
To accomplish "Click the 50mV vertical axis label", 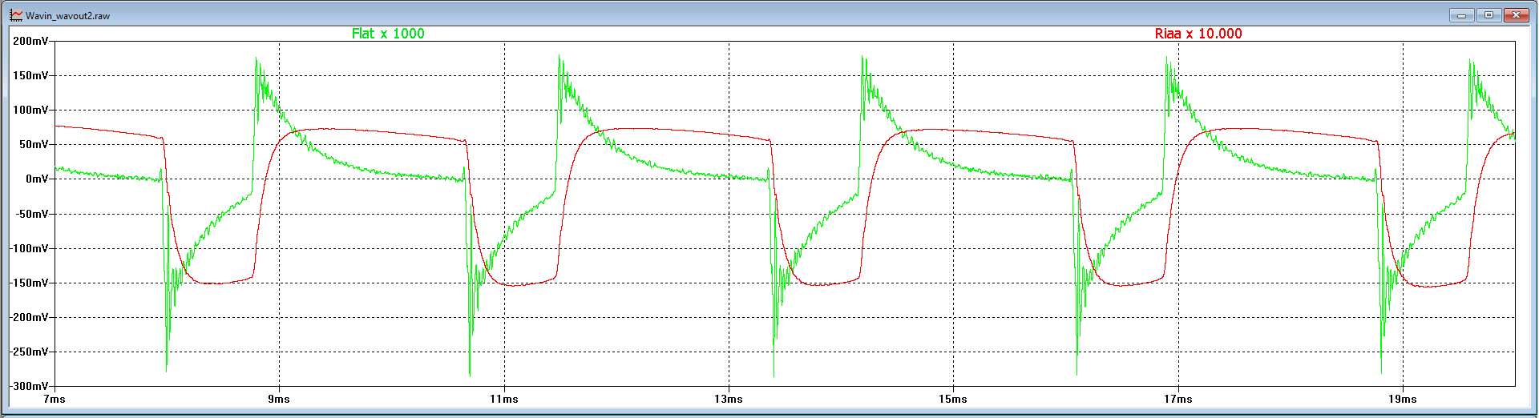I will 34,144.
